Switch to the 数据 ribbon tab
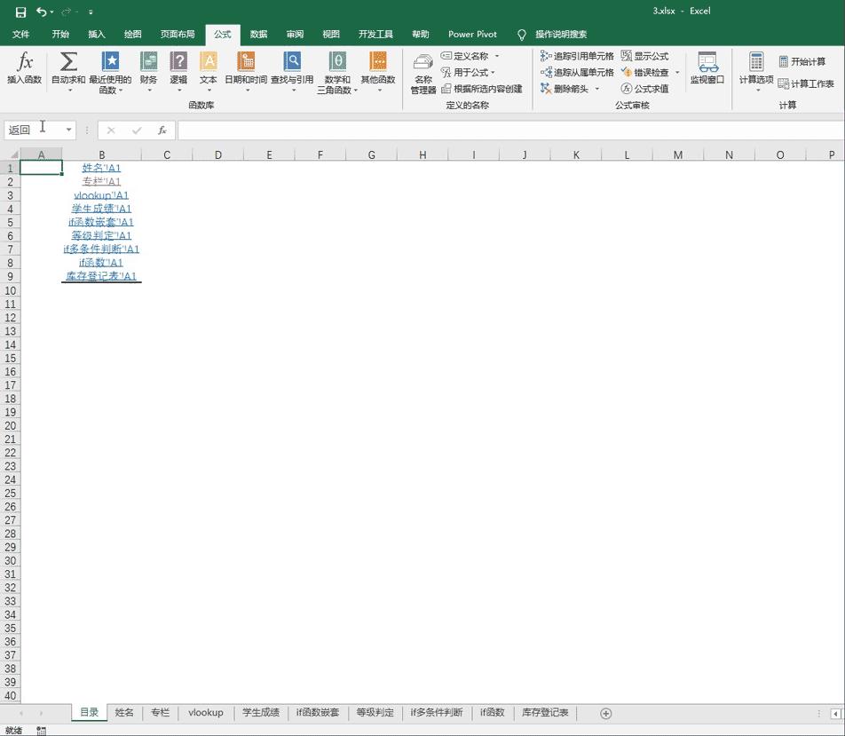 258,35
